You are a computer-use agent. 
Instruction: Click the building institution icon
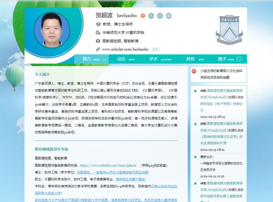(98, 33)
